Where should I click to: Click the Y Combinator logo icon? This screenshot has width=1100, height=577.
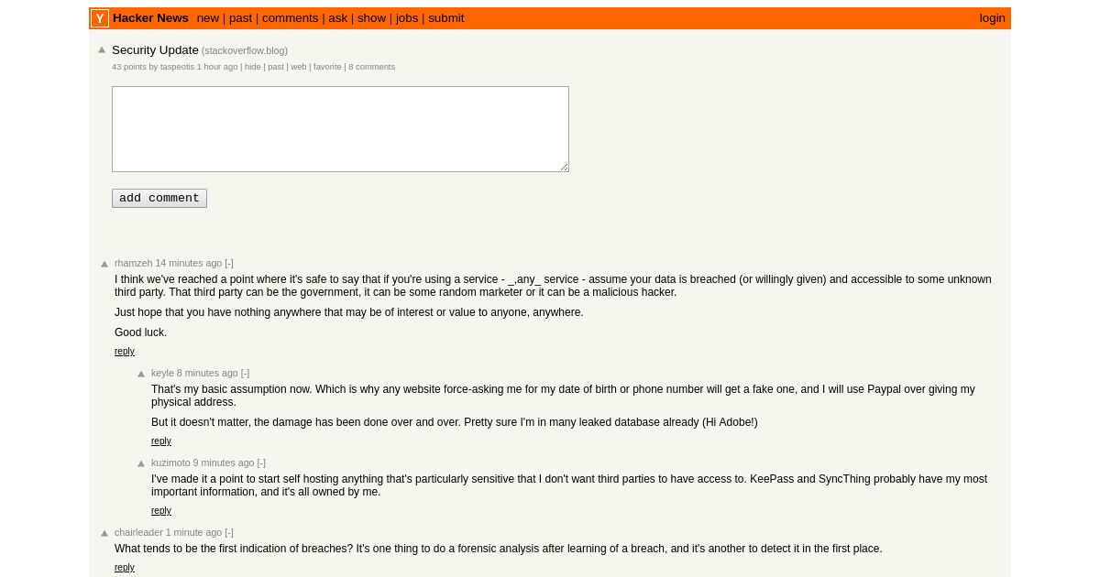click(x=100, y=18)
